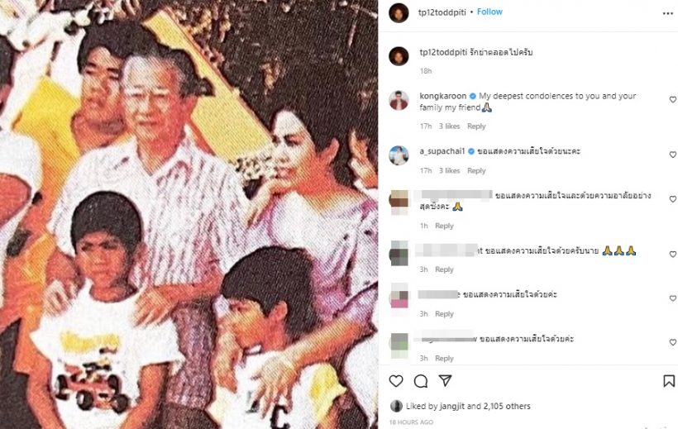Like a_supachai1's comment heart
678x429 pixels.
673,155
